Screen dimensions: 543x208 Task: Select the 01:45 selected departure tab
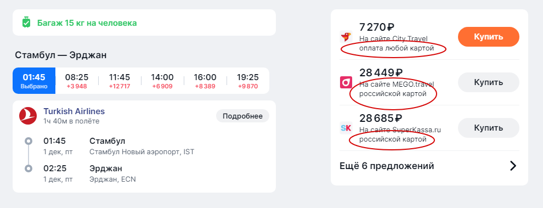tap(34, 81)
